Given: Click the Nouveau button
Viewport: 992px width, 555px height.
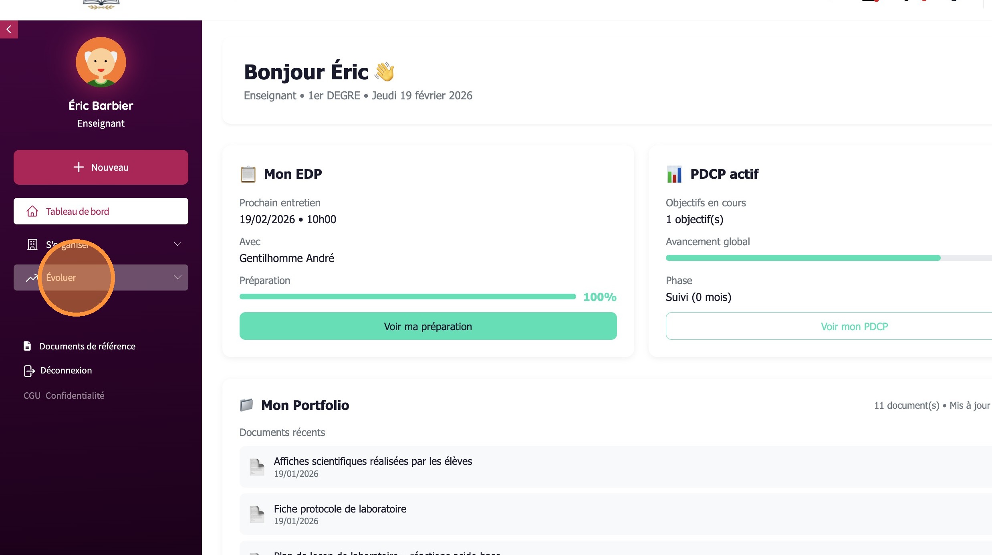Looking at the screenshot, I should tap(101, 167).
